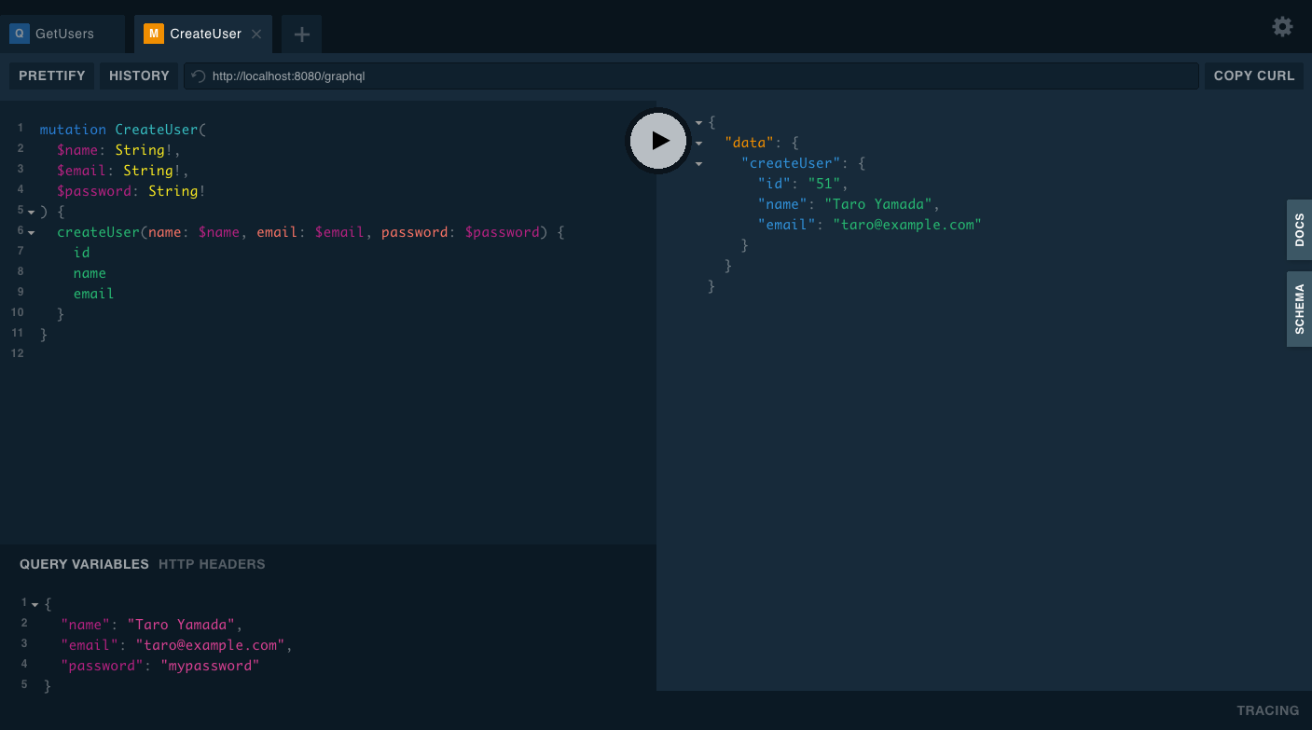Click the PRETTIFY button

[51, 76]
